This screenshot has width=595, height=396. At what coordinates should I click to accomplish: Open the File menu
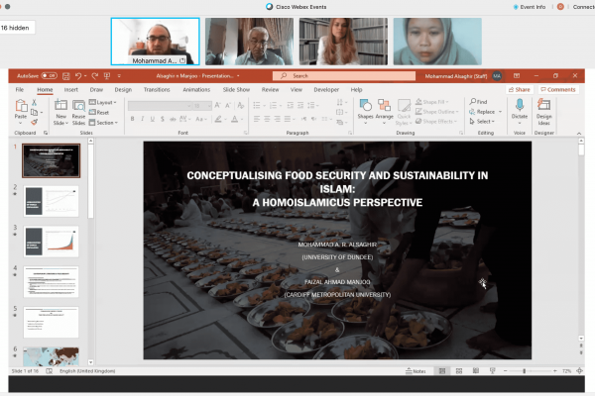coord(20,90)
